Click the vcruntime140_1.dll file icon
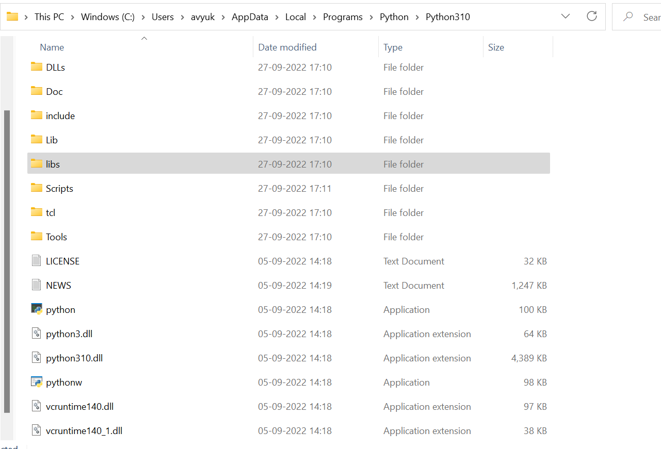The width and height of the screenshot is (661, 449). [36, 430]
